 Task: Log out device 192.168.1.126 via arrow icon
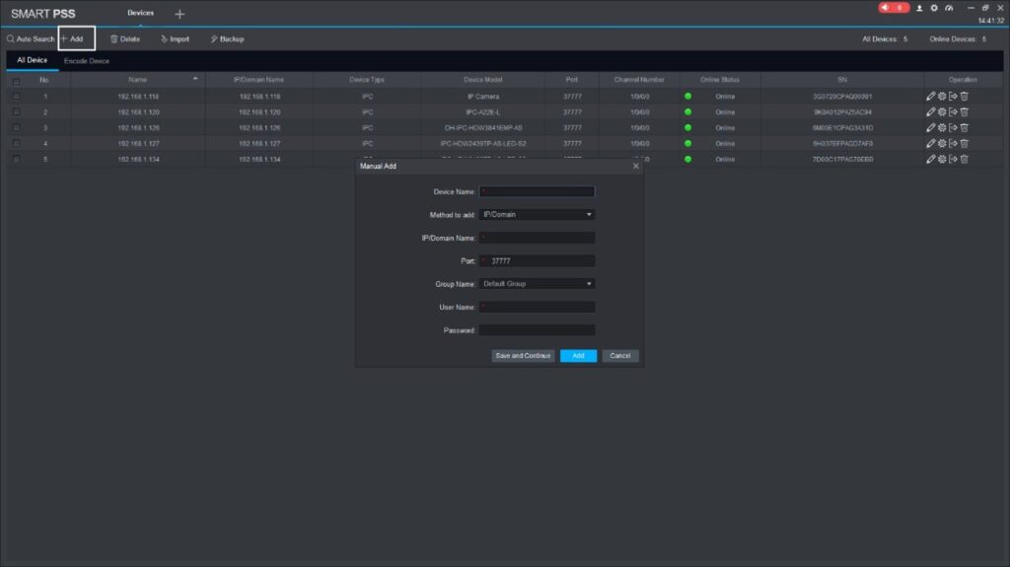[953, 127]
